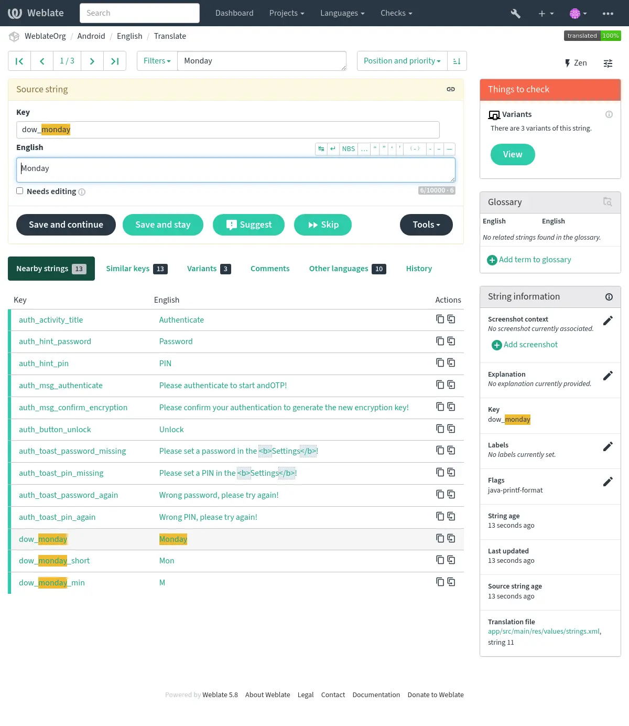Image resolution: width=629 pixels, height=726 pixels.
Task: Edit Explanation pencil icon
Action: pyautogui.click(x=608, y=376)
